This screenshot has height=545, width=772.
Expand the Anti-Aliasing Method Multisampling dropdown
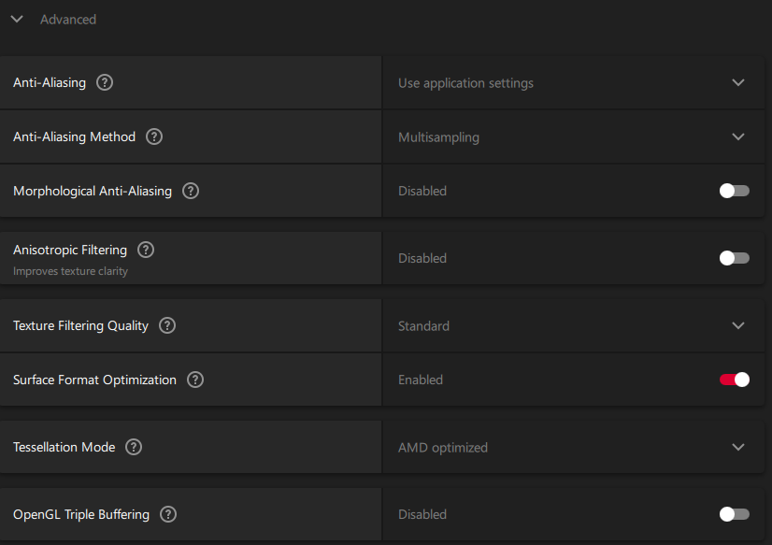coord(738,136)
